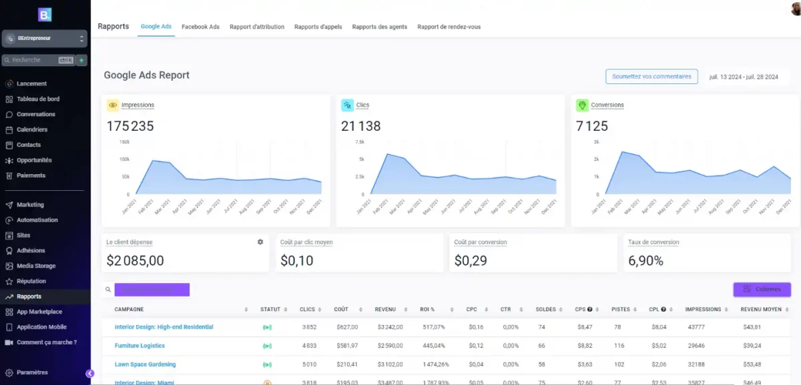Image resolution: width=801 pixels, height=385 pixels.
Task: Open Adhésions in the sidebar
Action: pyautogui.click(x=31, y=251)
